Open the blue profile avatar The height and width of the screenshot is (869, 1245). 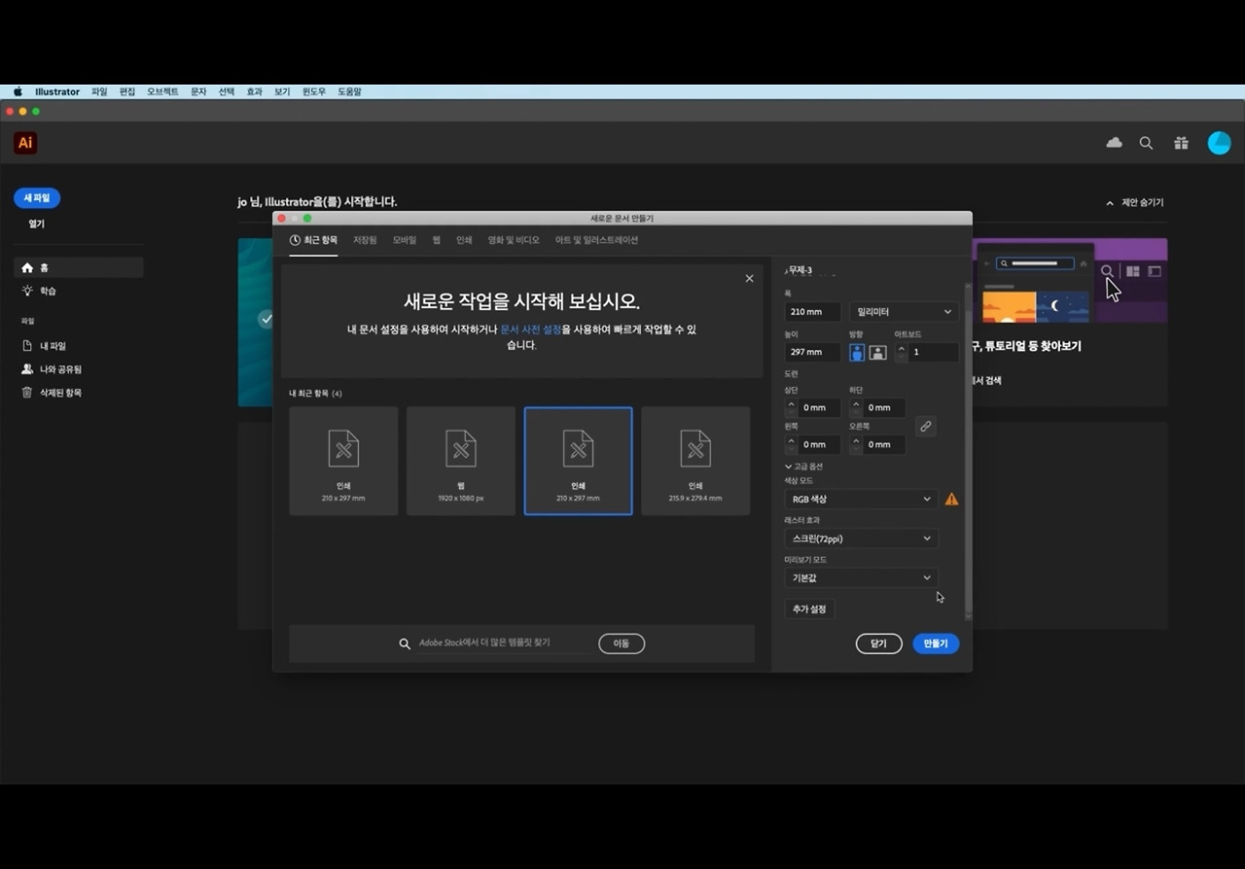point(1219,143)
